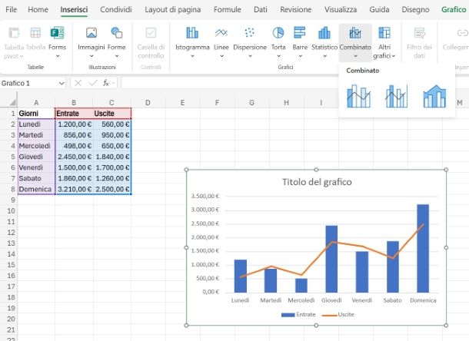Select the Domenica bar in the chart
Screen dimensions: 469x341
tap(423, 248)
